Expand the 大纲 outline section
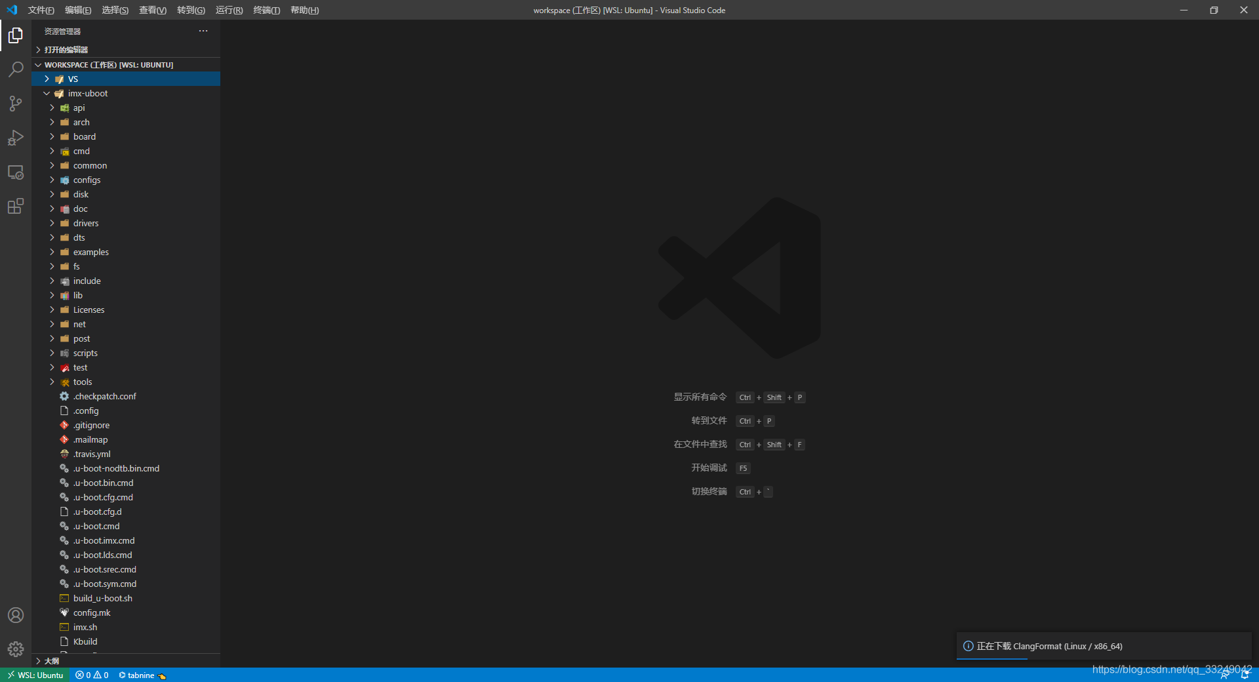Image resolution: width=1259 pixels, height=682 pixels. (126, 660)
